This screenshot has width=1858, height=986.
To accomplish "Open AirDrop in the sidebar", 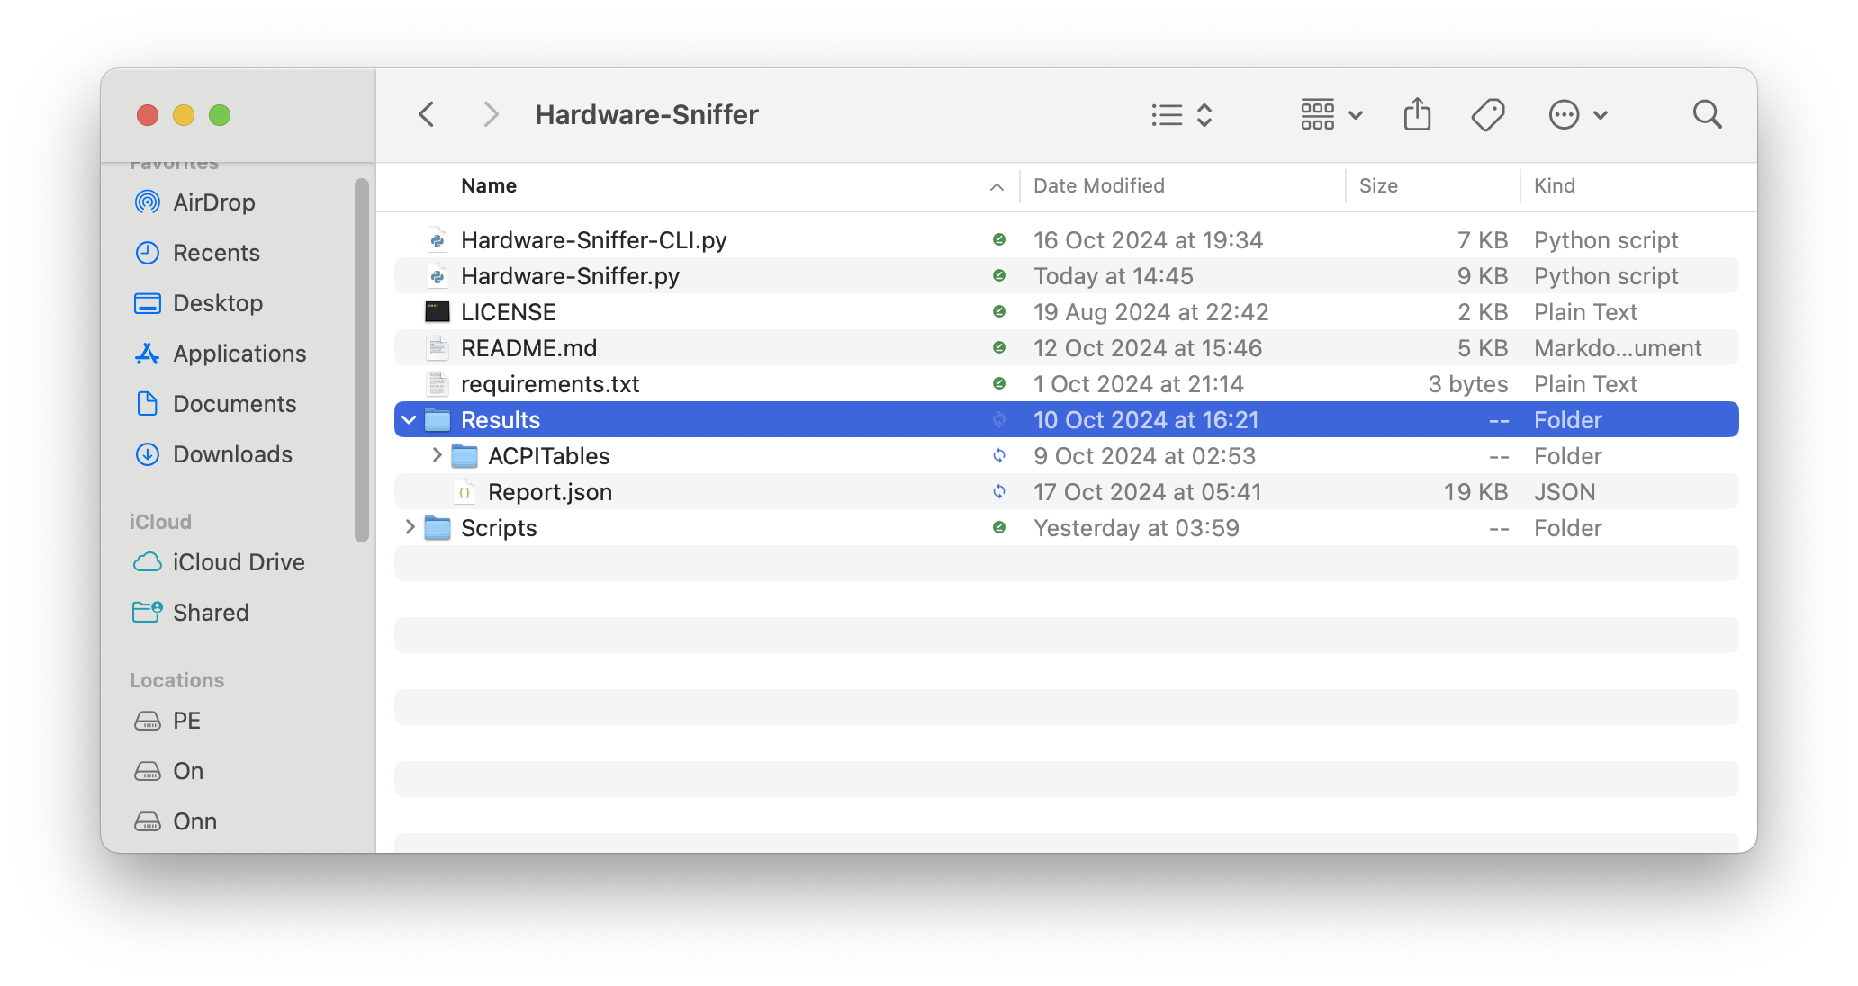I will pos(213,202).
